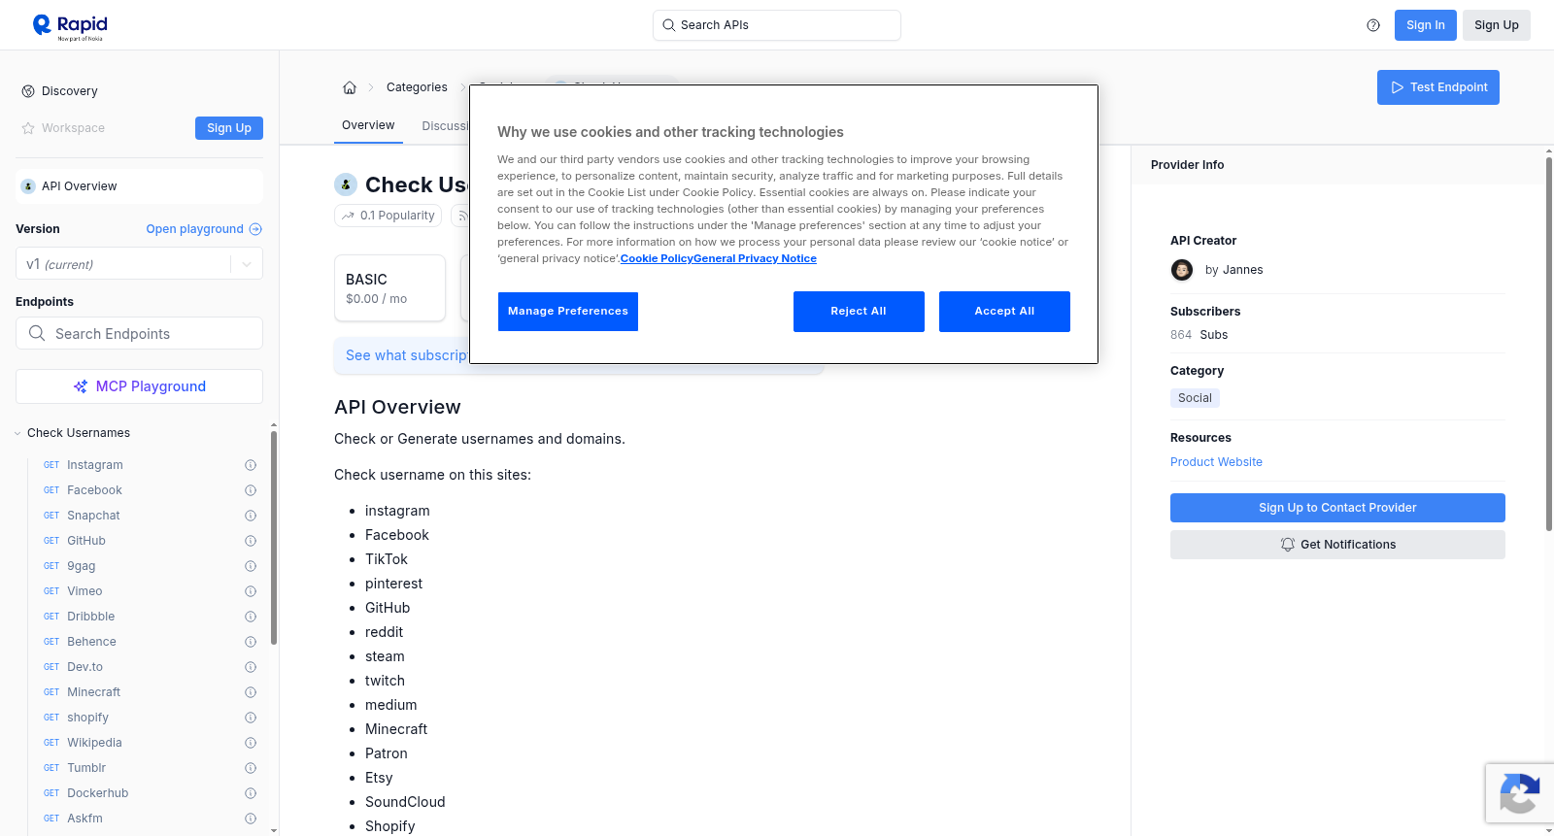Click the Rapid logo in header
Viewport: 1554px width, 836px height.
[x=70, y=26]
